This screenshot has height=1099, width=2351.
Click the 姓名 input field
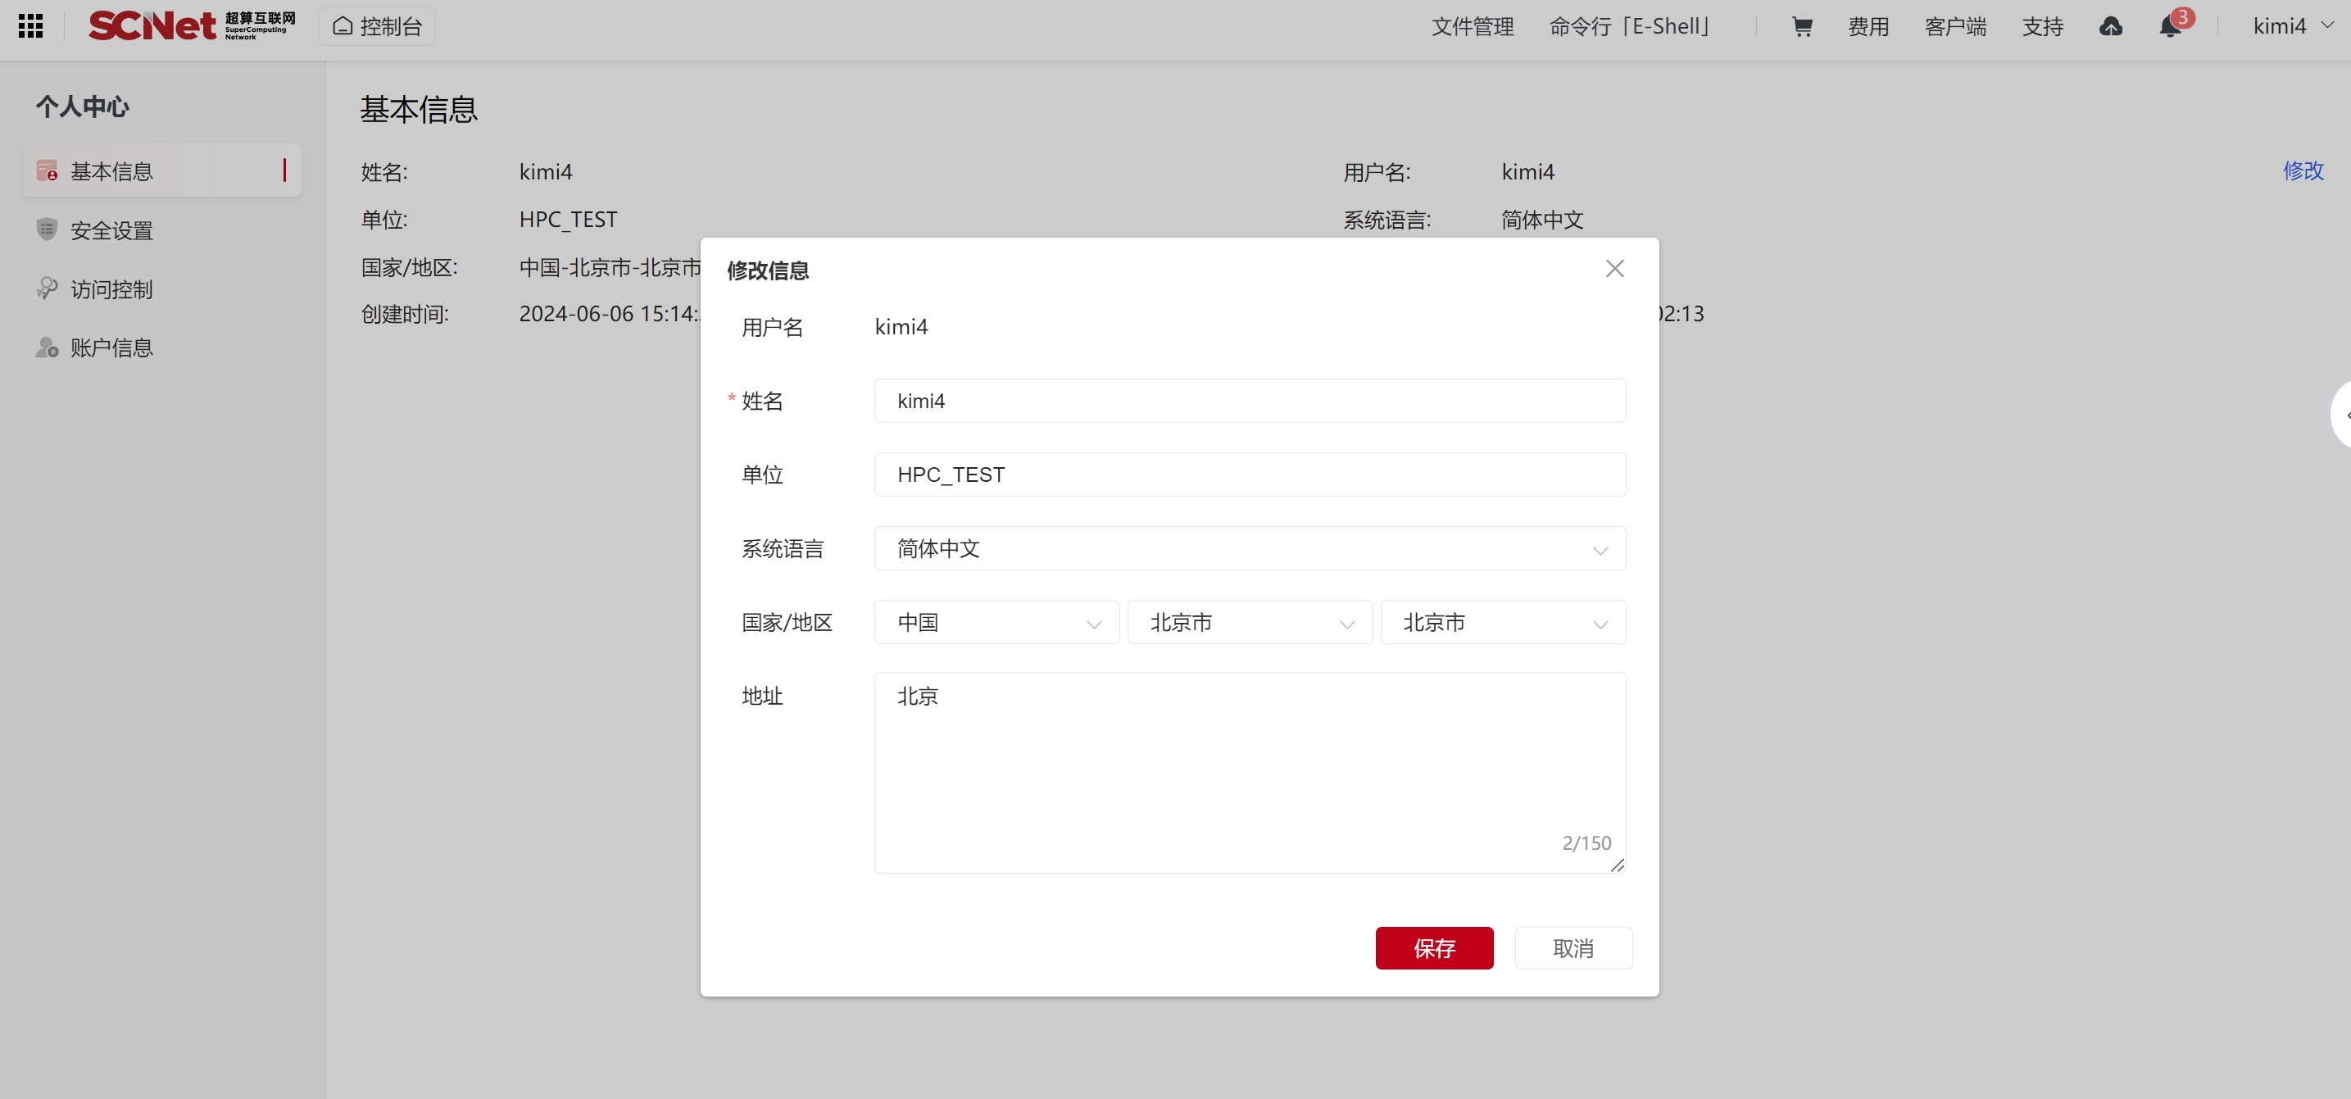click(x=1249, y=401)
